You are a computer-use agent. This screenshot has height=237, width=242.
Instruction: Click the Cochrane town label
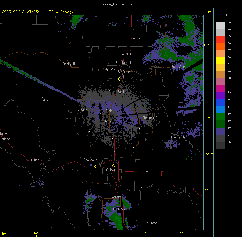coord(90,160)
